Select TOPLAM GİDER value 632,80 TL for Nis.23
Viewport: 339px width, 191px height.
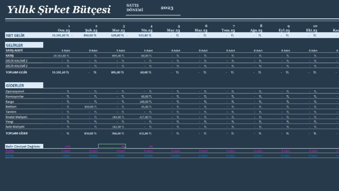[145, 133]
